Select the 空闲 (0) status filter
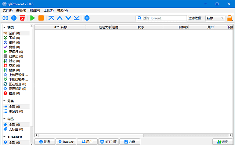Viewport: 235px width, 145px height. pos(16,66)
